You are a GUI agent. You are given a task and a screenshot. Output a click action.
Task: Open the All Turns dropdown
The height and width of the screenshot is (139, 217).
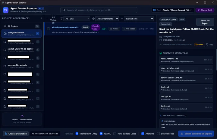coord(77,19)
